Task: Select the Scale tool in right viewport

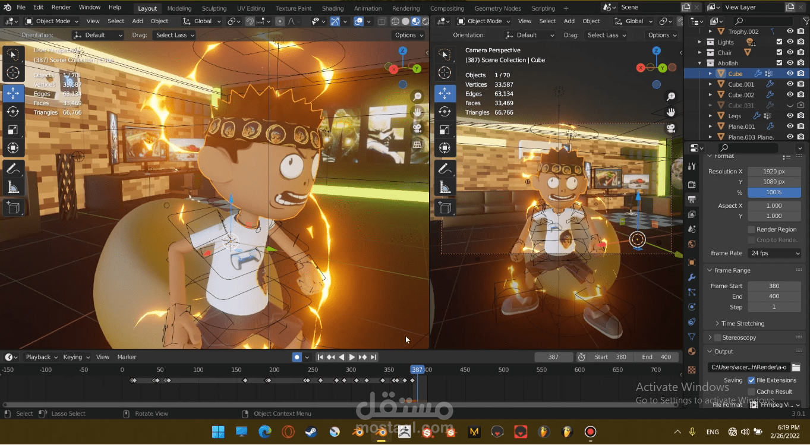Action: pos(445,130)
